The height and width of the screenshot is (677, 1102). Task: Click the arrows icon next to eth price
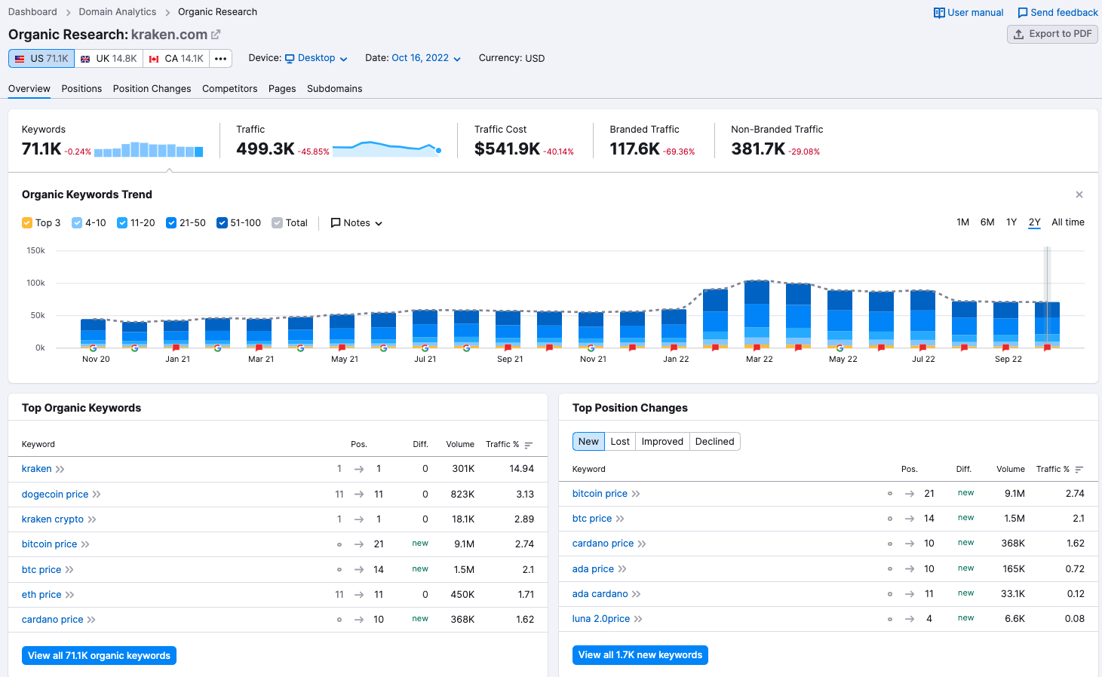[x=69, y=595]
